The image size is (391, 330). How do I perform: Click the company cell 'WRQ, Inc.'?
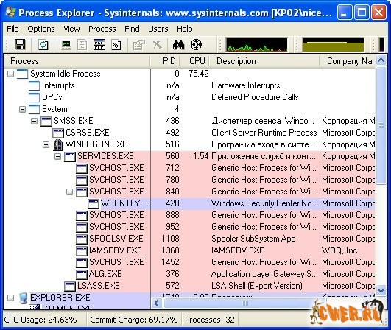click(340, 250)
